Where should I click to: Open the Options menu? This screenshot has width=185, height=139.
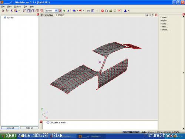click(x=17, y=7)
